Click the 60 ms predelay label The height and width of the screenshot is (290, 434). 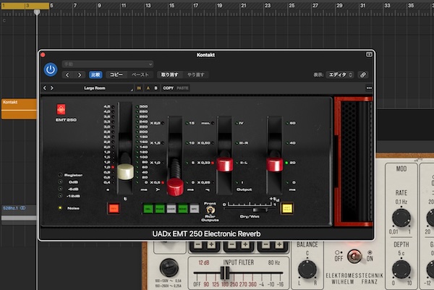point(292,123)
